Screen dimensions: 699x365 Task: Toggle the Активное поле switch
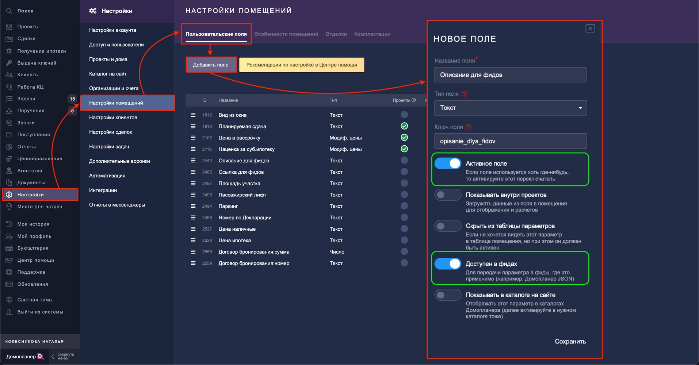[x=448, y=164]
